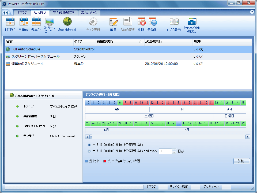Select スクリーンセーバースケジュール row
The height and width of the screenshot is (193, 257).
(x=128, y=57)
